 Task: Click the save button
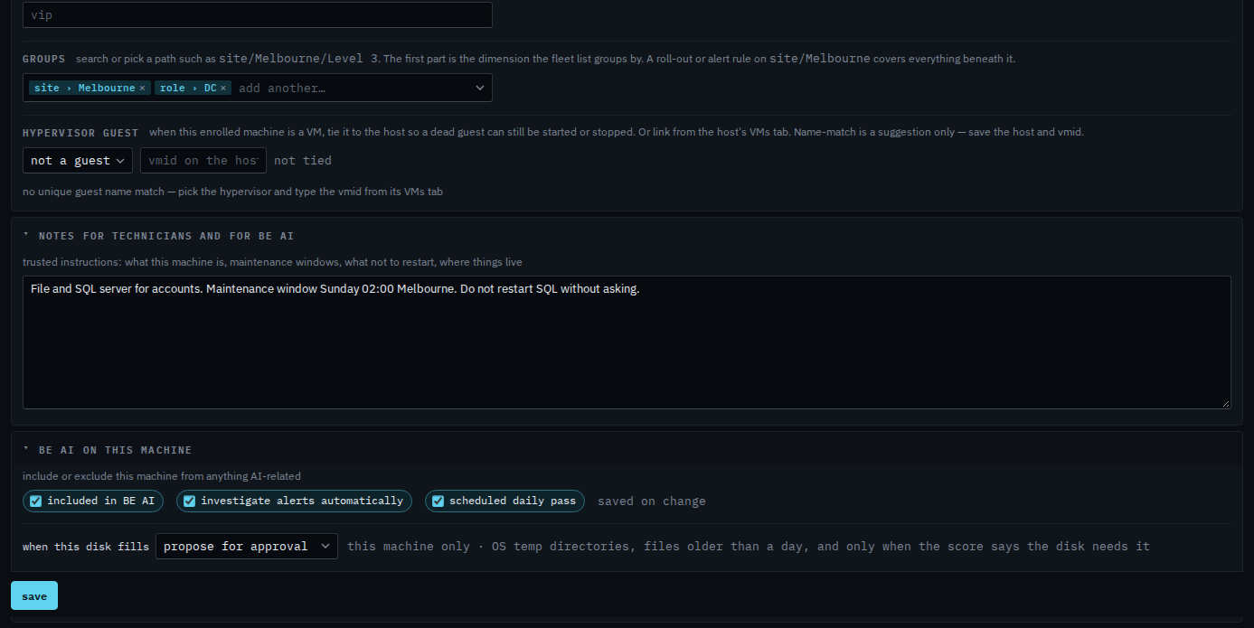[34, 596]
